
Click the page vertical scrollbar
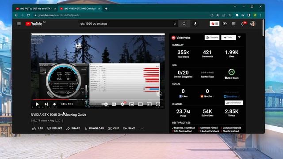tap(264, 28)
